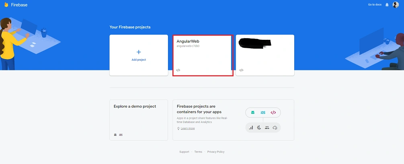Click the people users icon

click(267, 127)
